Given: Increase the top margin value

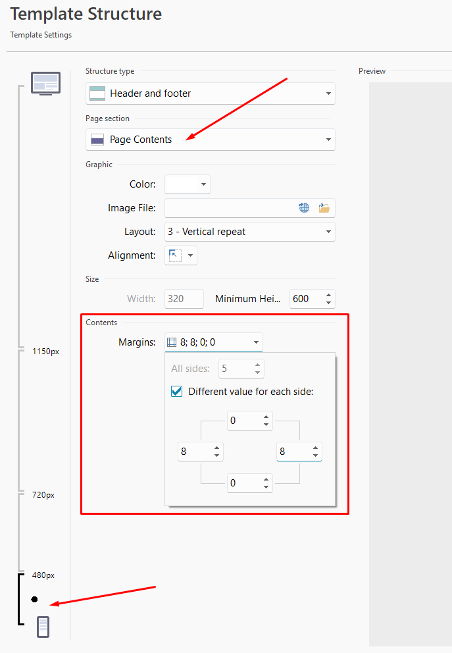Looking at the screenshot, I should point(266,417).
